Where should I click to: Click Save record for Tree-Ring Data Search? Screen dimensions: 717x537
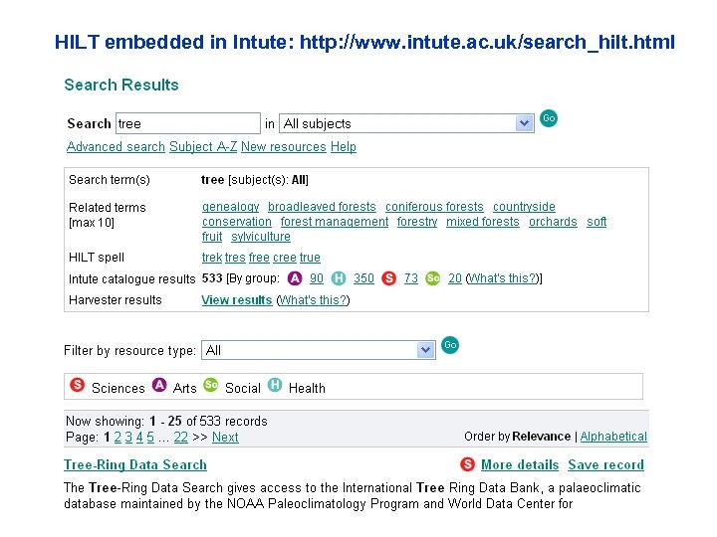[605, 464]
